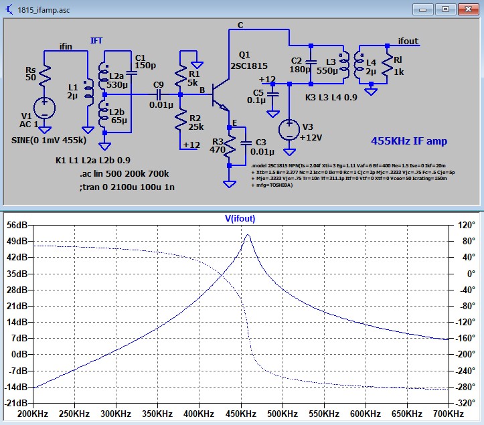The image size is (484, 425).
Task: Click the emitter node label E
Action: click(x=234, y=123)
